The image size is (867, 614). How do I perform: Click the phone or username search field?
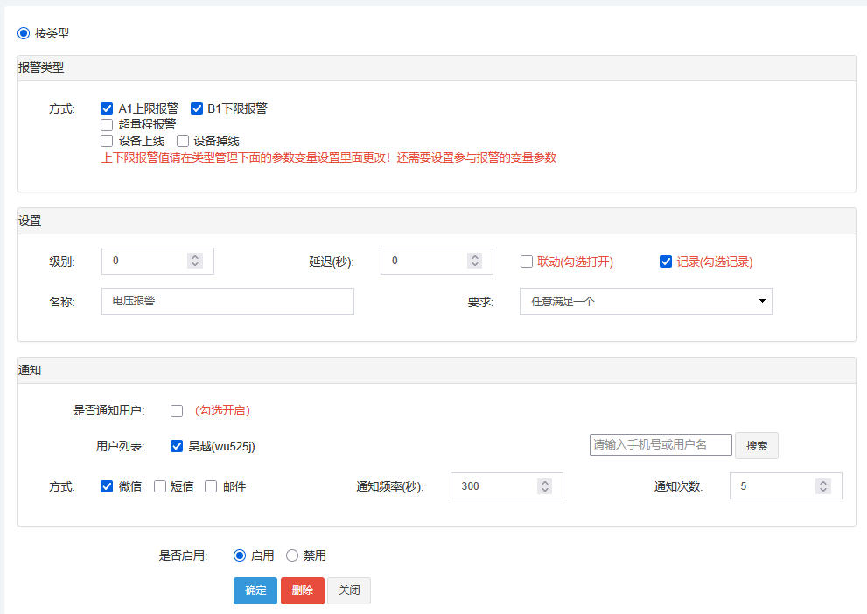click(661, 444)
